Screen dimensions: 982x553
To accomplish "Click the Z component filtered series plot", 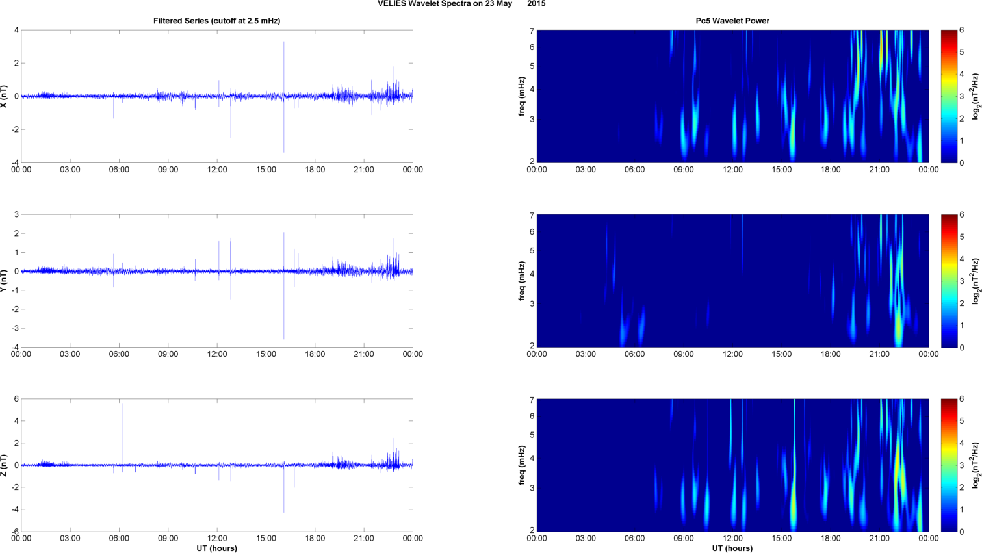I will (x=217, y=465).
